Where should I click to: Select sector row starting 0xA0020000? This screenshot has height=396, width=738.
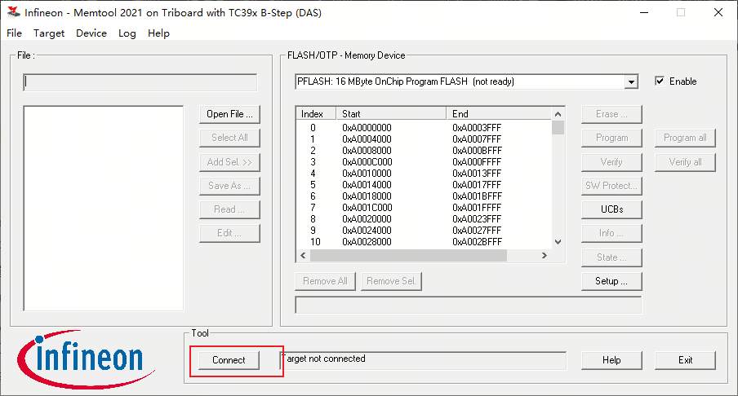[x=424, y=219]
